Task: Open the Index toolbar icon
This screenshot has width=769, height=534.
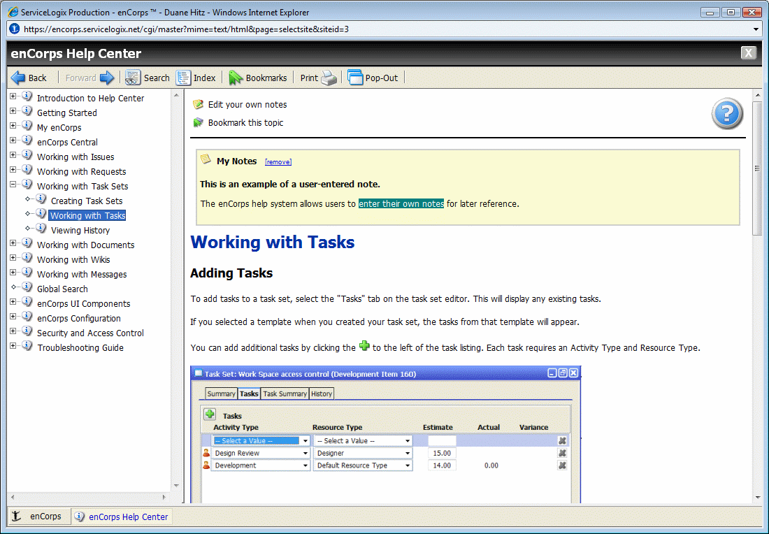Action: (183, 78)
